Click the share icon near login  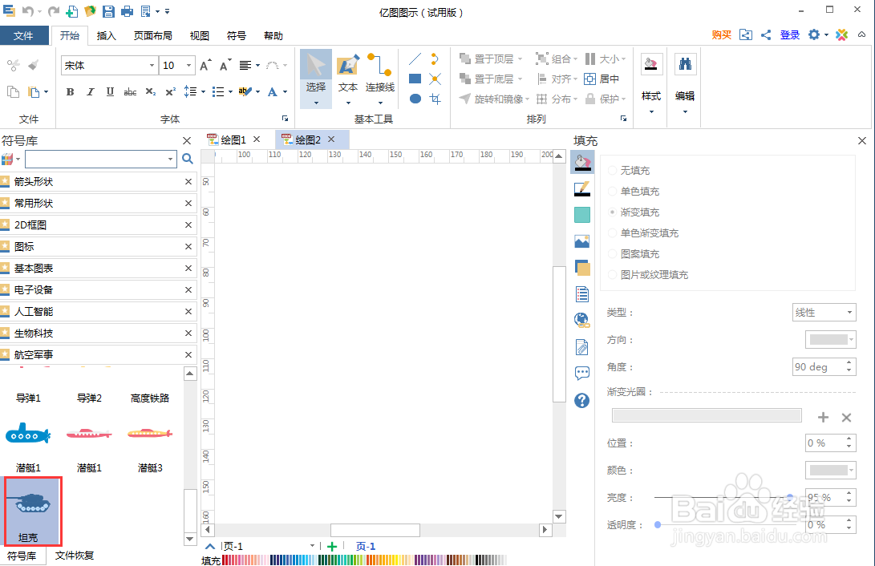pyautogui.click(x=766, y=34)
